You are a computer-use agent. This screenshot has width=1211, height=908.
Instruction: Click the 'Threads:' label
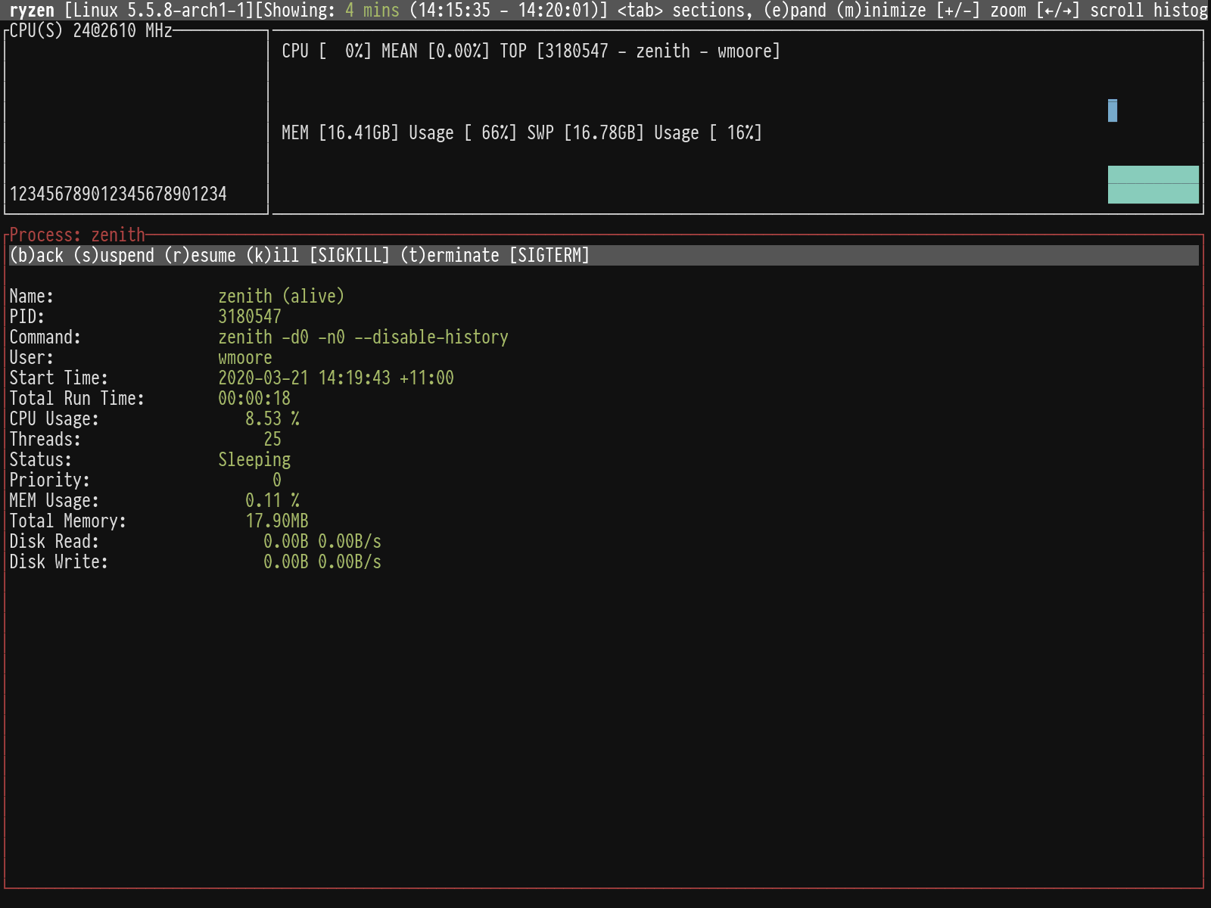pos(45,440)
